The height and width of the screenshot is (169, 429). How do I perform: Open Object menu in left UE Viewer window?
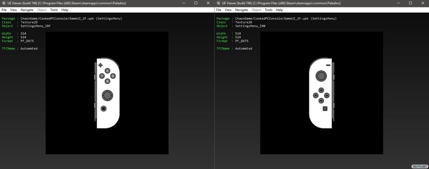(x=42, y=10)
